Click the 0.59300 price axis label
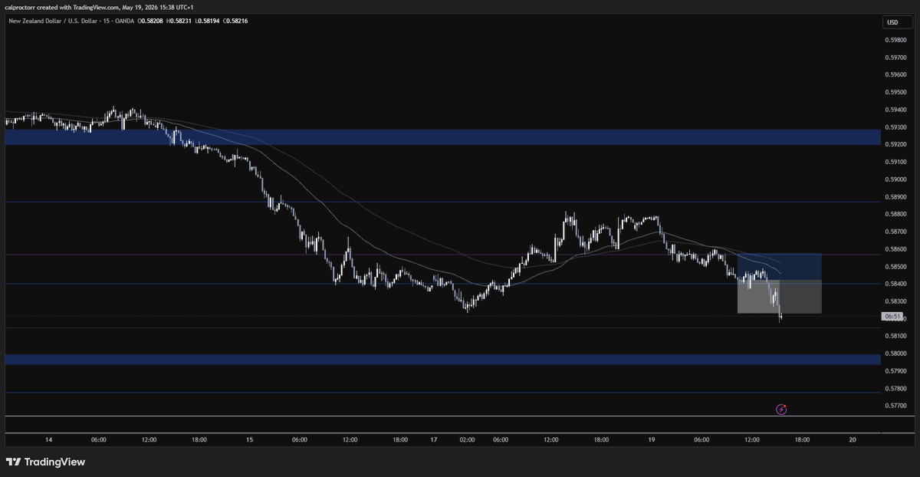 [897, 127]
